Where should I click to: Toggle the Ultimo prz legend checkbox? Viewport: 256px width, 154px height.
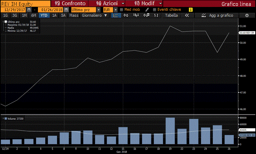(5, 22)
